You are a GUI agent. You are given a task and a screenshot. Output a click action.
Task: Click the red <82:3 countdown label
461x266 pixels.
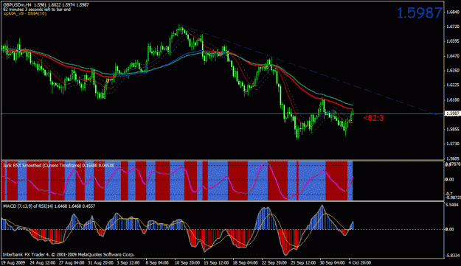(x=373, y=118)
